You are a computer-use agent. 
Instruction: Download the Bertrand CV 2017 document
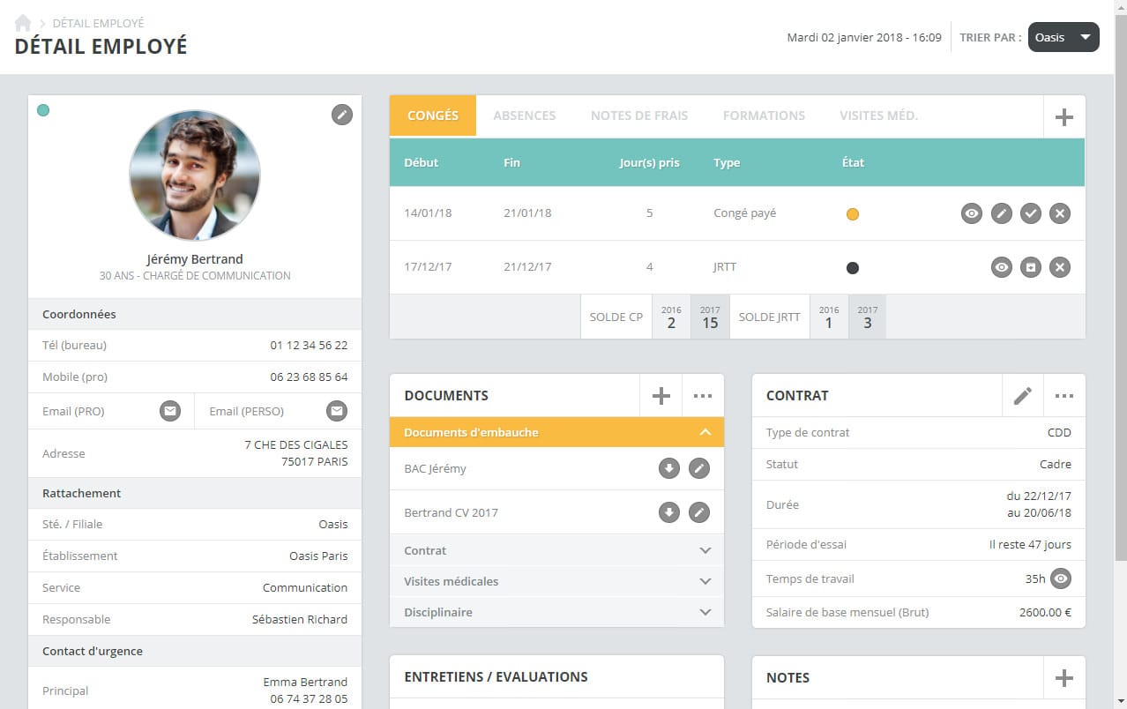click(669, 512)
